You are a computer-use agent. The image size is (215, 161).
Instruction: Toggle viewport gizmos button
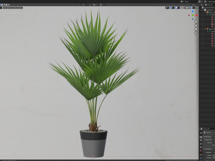point(171,8)
